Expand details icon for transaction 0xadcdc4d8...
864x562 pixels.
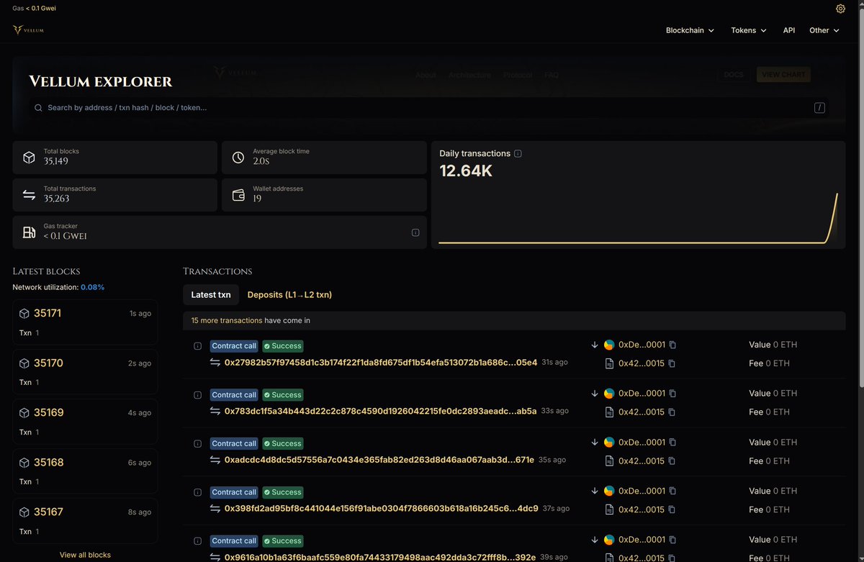(198, 444)
